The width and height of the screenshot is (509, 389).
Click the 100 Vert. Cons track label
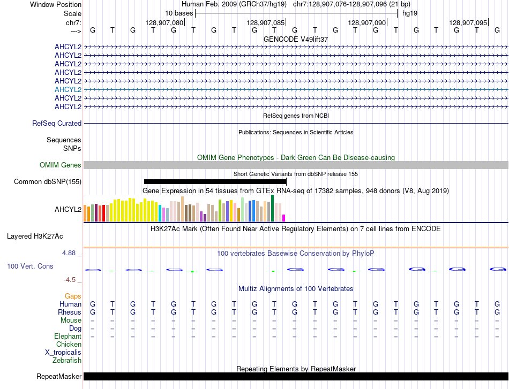pos(30,266)
